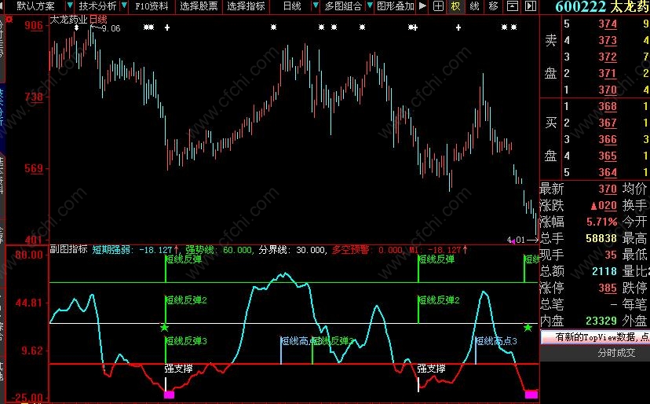Select the 日线 period item
Image resolution: width=650 pixels, height=404 pixels.
point(292,6)
